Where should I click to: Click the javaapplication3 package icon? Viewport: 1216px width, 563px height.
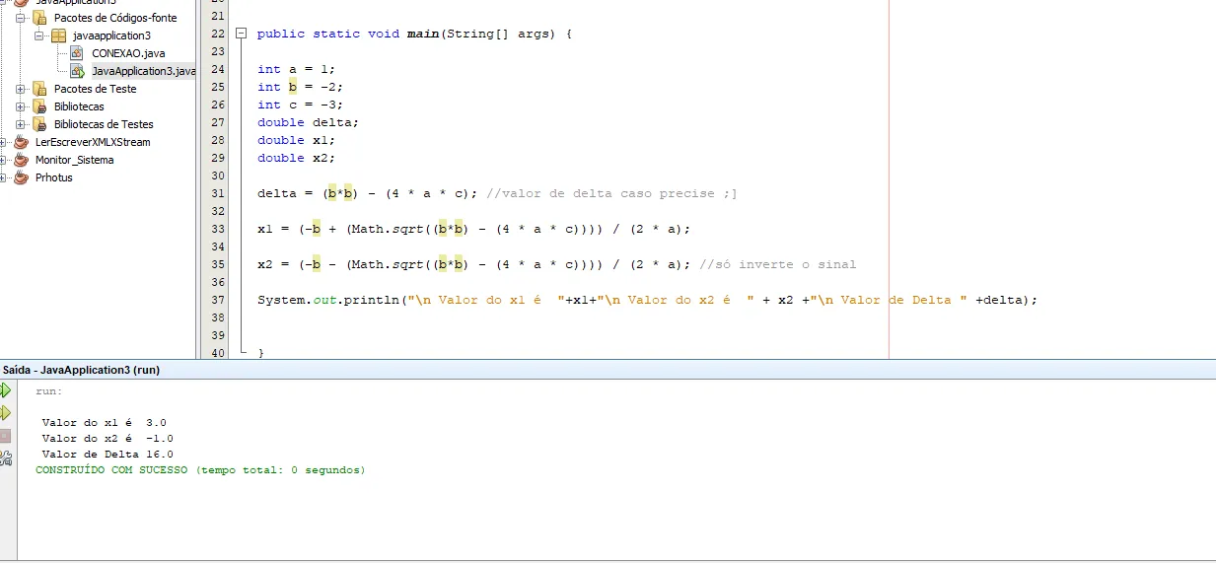click(x=59, y=35)
